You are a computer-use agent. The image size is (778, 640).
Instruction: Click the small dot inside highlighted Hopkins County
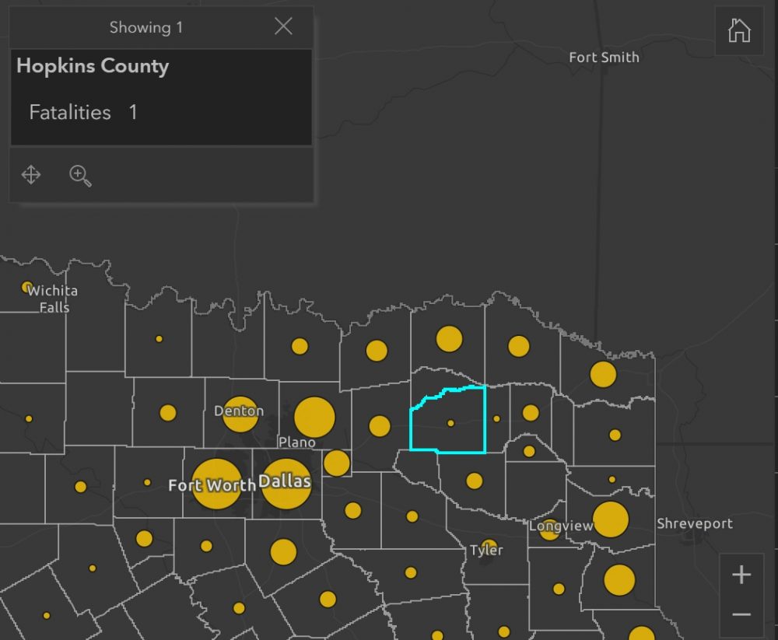450,423
